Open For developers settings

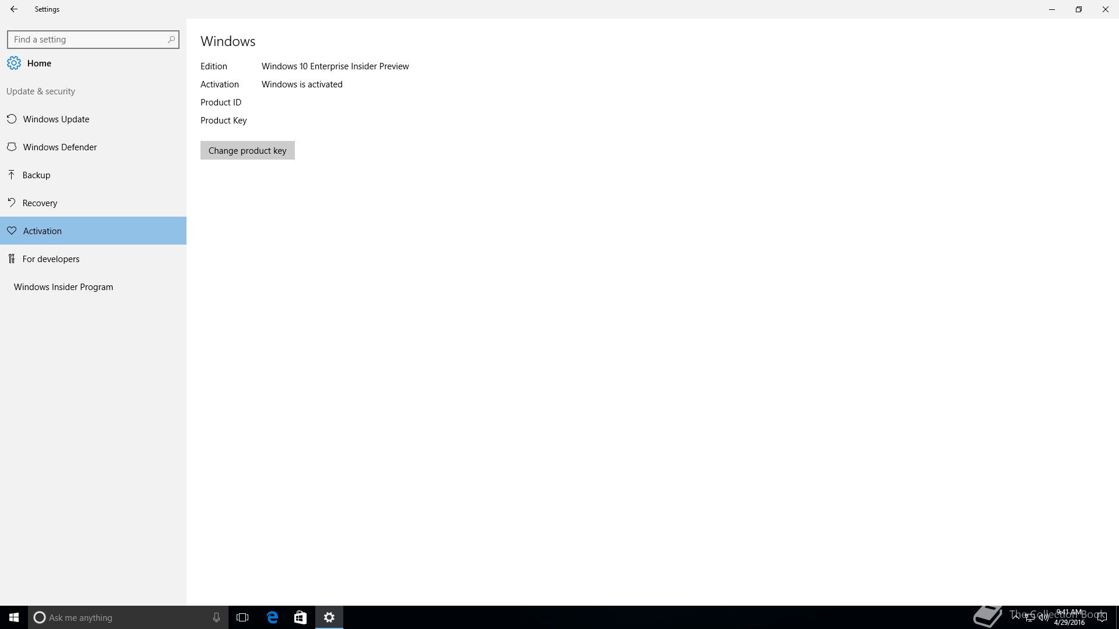[51, 259]
